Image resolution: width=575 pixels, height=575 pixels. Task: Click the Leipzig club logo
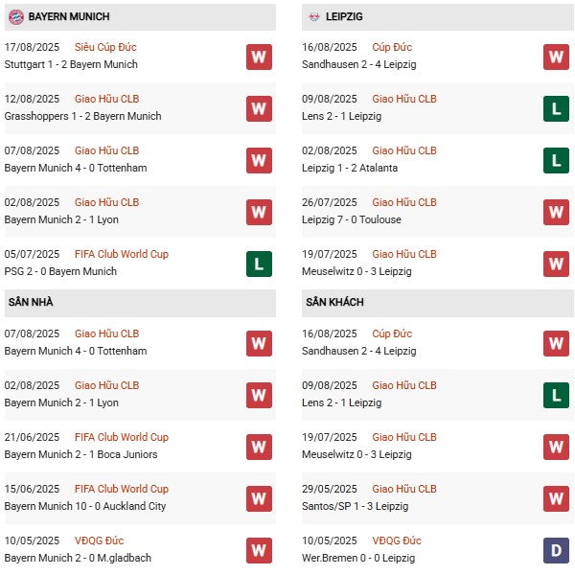coord(314,17)
